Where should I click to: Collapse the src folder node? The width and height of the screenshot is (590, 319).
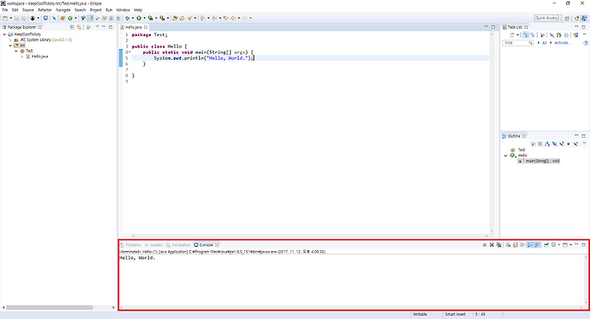(10, 45)
